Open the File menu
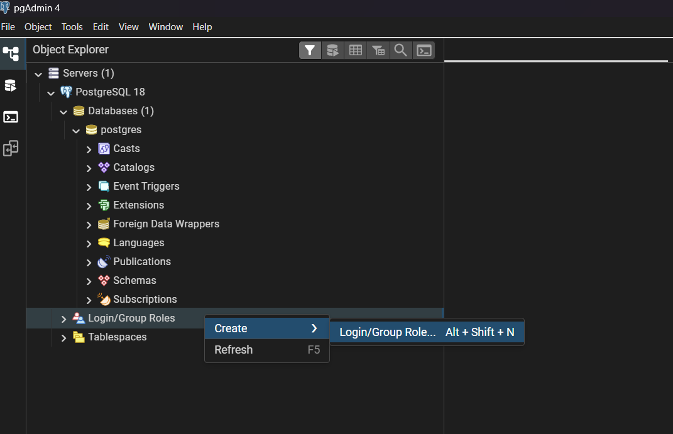 point(8,27)
